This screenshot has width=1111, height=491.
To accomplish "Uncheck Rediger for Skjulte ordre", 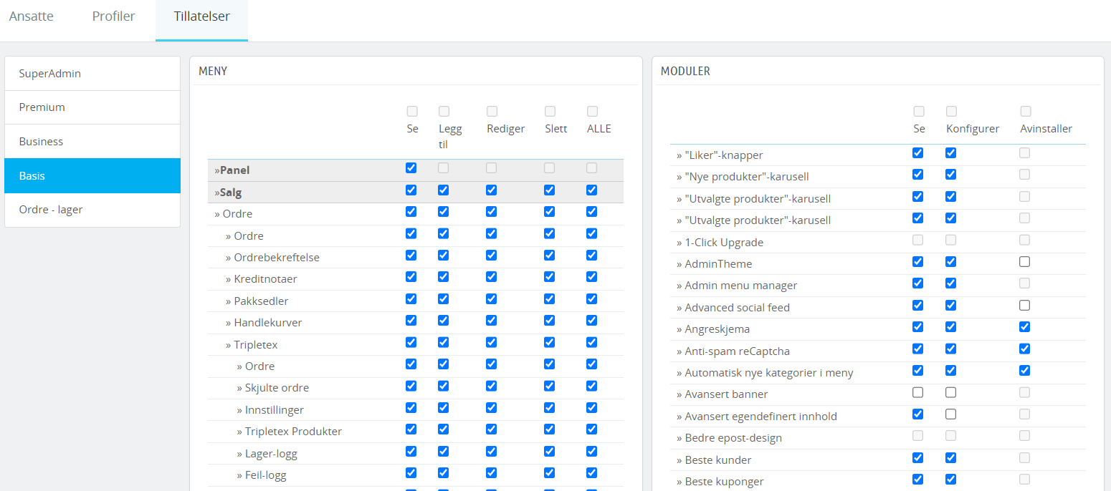I will 491,386.
